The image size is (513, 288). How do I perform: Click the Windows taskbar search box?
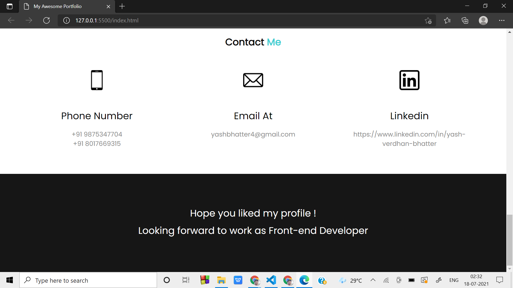(88, 280)
